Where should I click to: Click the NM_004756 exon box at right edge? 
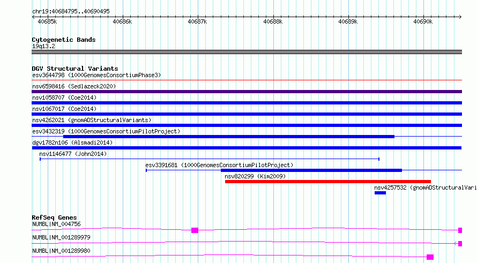pyautogui.click(x=460, y=230)
